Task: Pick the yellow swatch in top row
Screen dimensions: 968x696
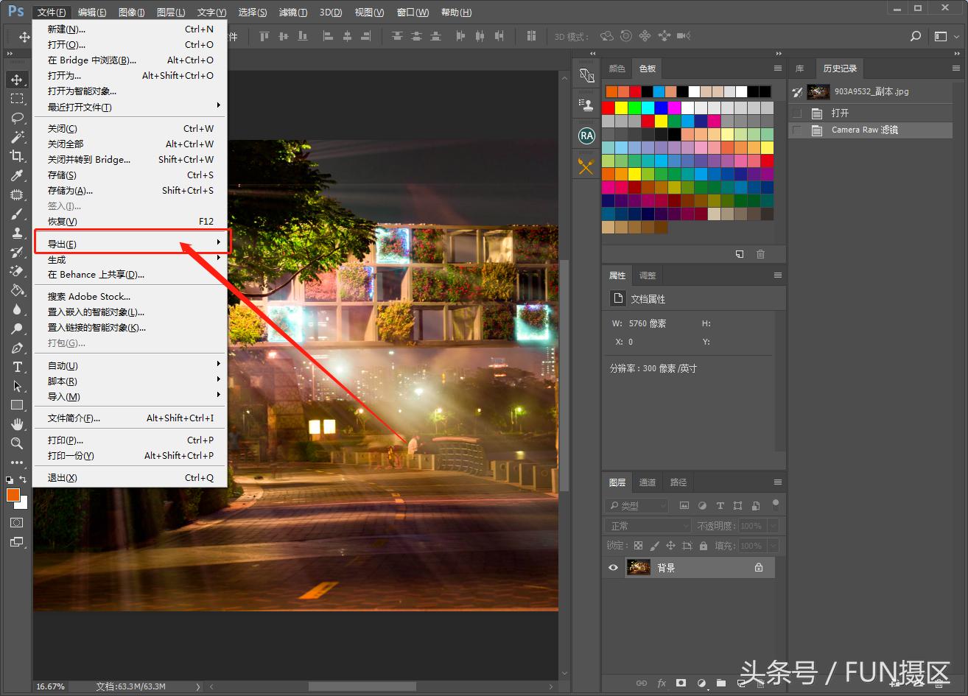Action: point(622,108)
